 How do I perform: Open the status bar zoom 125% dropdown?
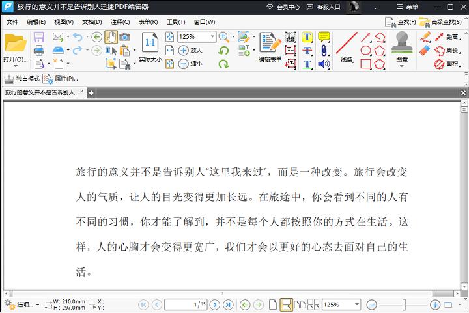click(x=356, y=305)
